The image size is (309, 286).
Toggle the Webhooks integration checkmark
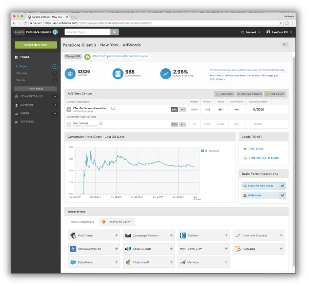click(282, 195)
